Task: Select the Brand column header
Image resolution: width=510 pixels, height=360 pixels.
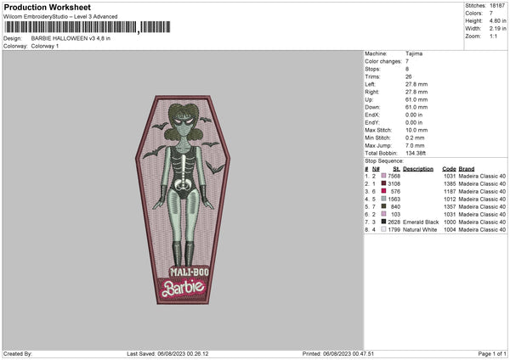Action: click(x=467, y=168)
